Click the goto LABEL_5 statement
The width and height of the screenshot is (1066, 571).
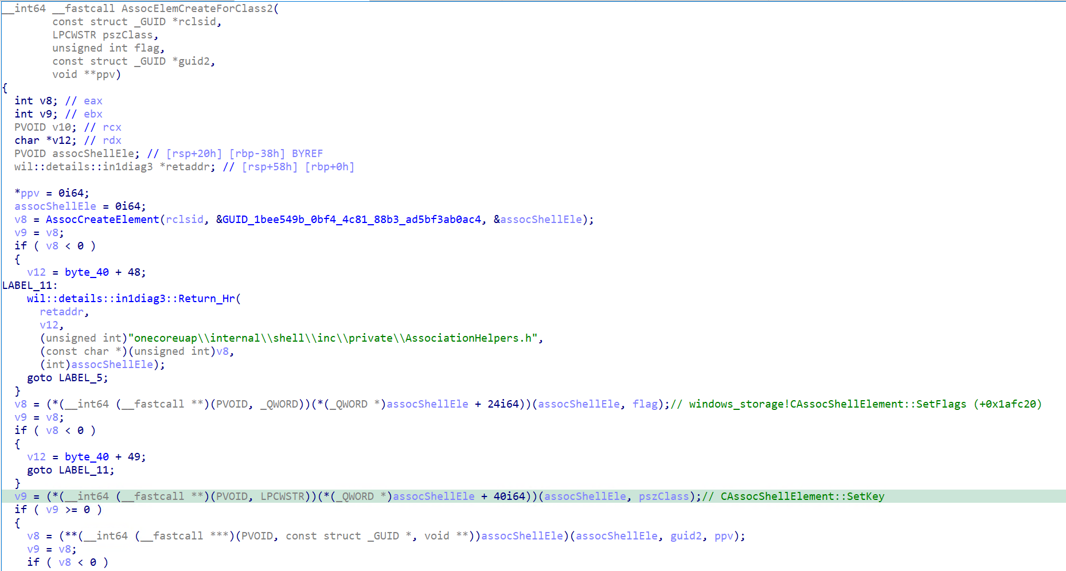[67, 378]
